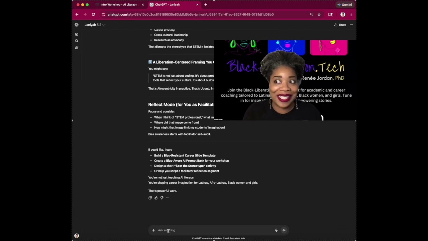Open Chrome profile avatar in toolbar
Screen dimensions: 428x241
(x=343, y=14)
